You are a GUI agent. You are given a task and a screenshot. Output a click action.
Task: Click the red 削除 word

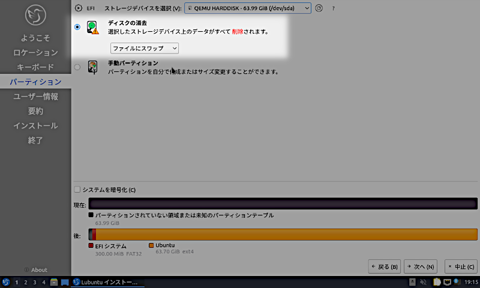click(x=238, y=32)
